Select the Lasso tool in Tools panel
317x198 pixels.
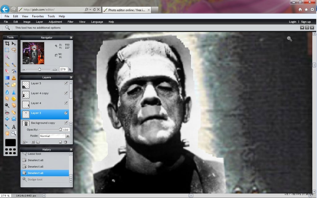click(x=14, y=50)
